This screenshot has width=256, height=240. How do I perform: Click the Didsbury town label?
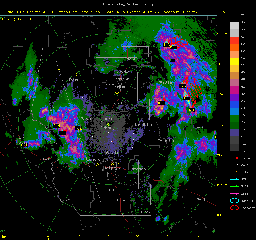tap(108, 128)
